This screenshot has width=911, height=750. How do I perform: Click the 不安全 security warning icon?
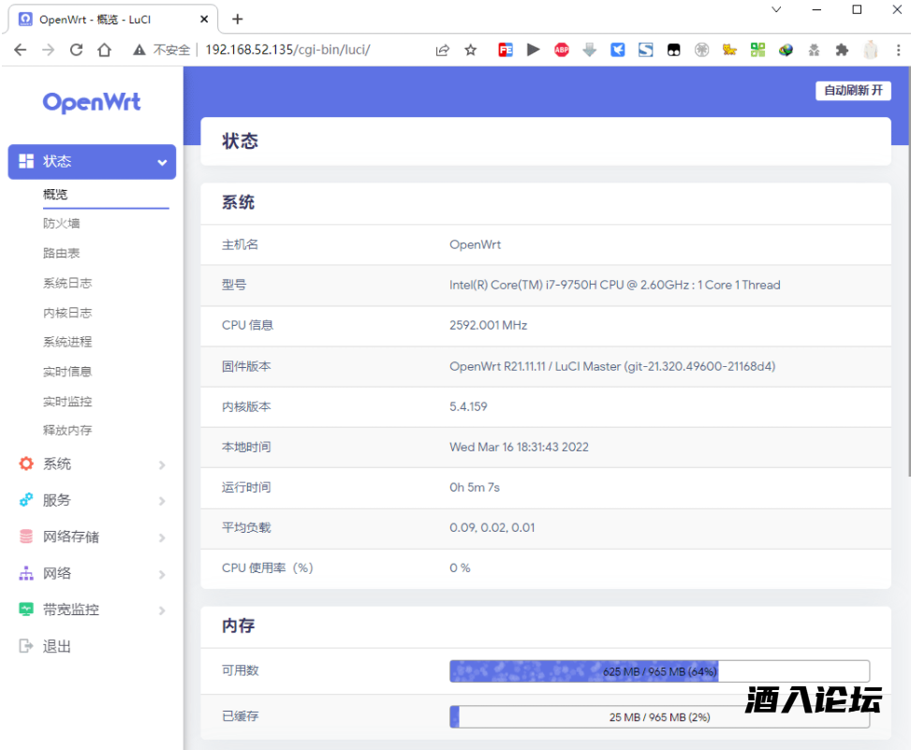coord(139,50)
